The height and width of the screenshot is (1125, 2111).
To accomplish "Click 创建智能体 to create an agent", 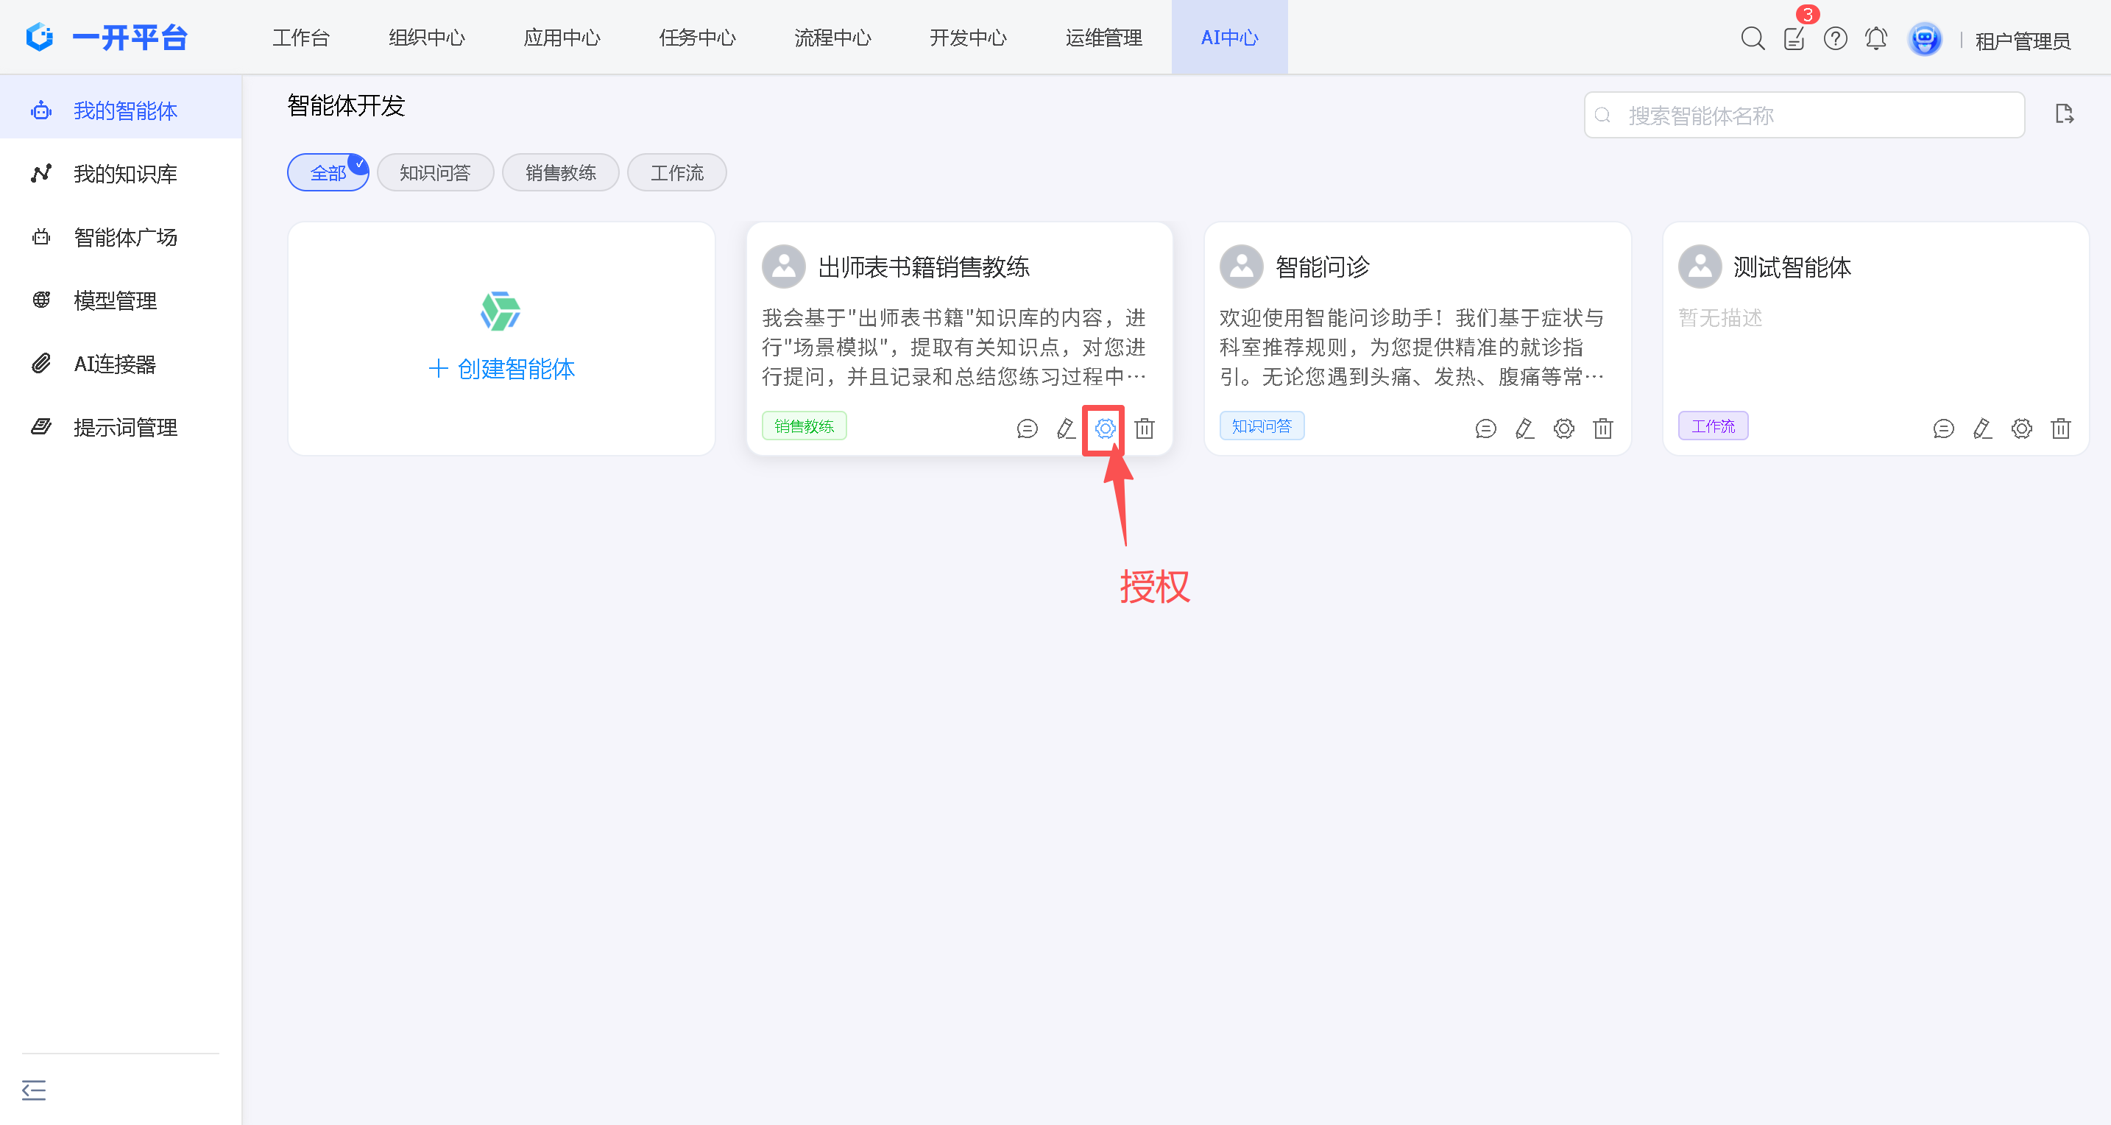I will tap(501, 368).
